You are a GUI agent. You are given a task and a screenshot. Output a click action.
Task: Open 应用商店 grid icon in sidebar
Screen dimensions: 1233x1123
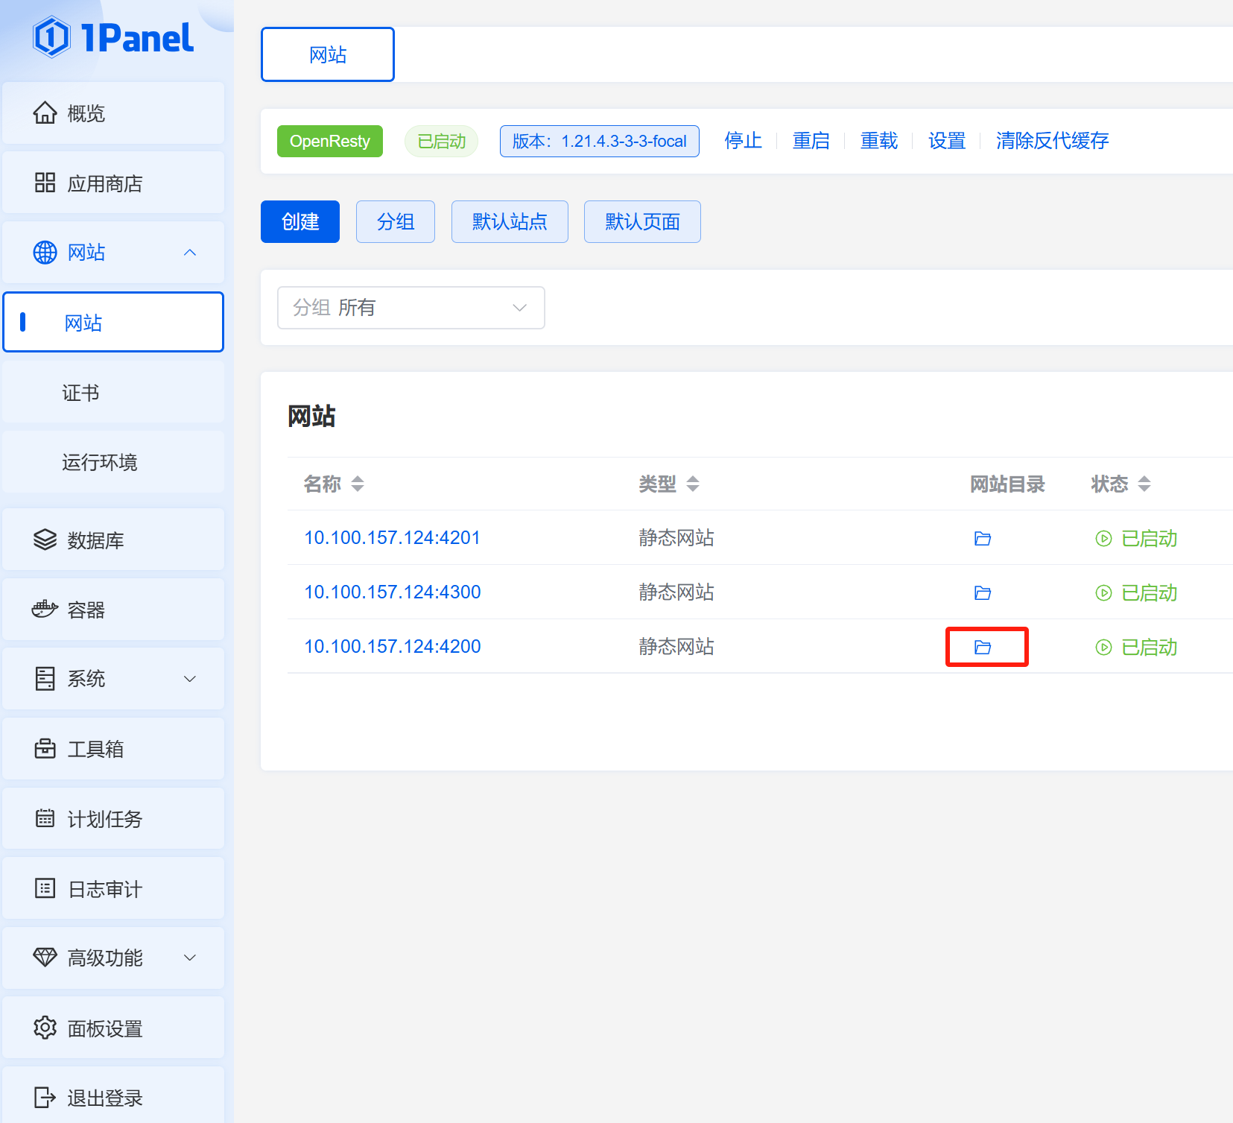(x=45, y=183)
